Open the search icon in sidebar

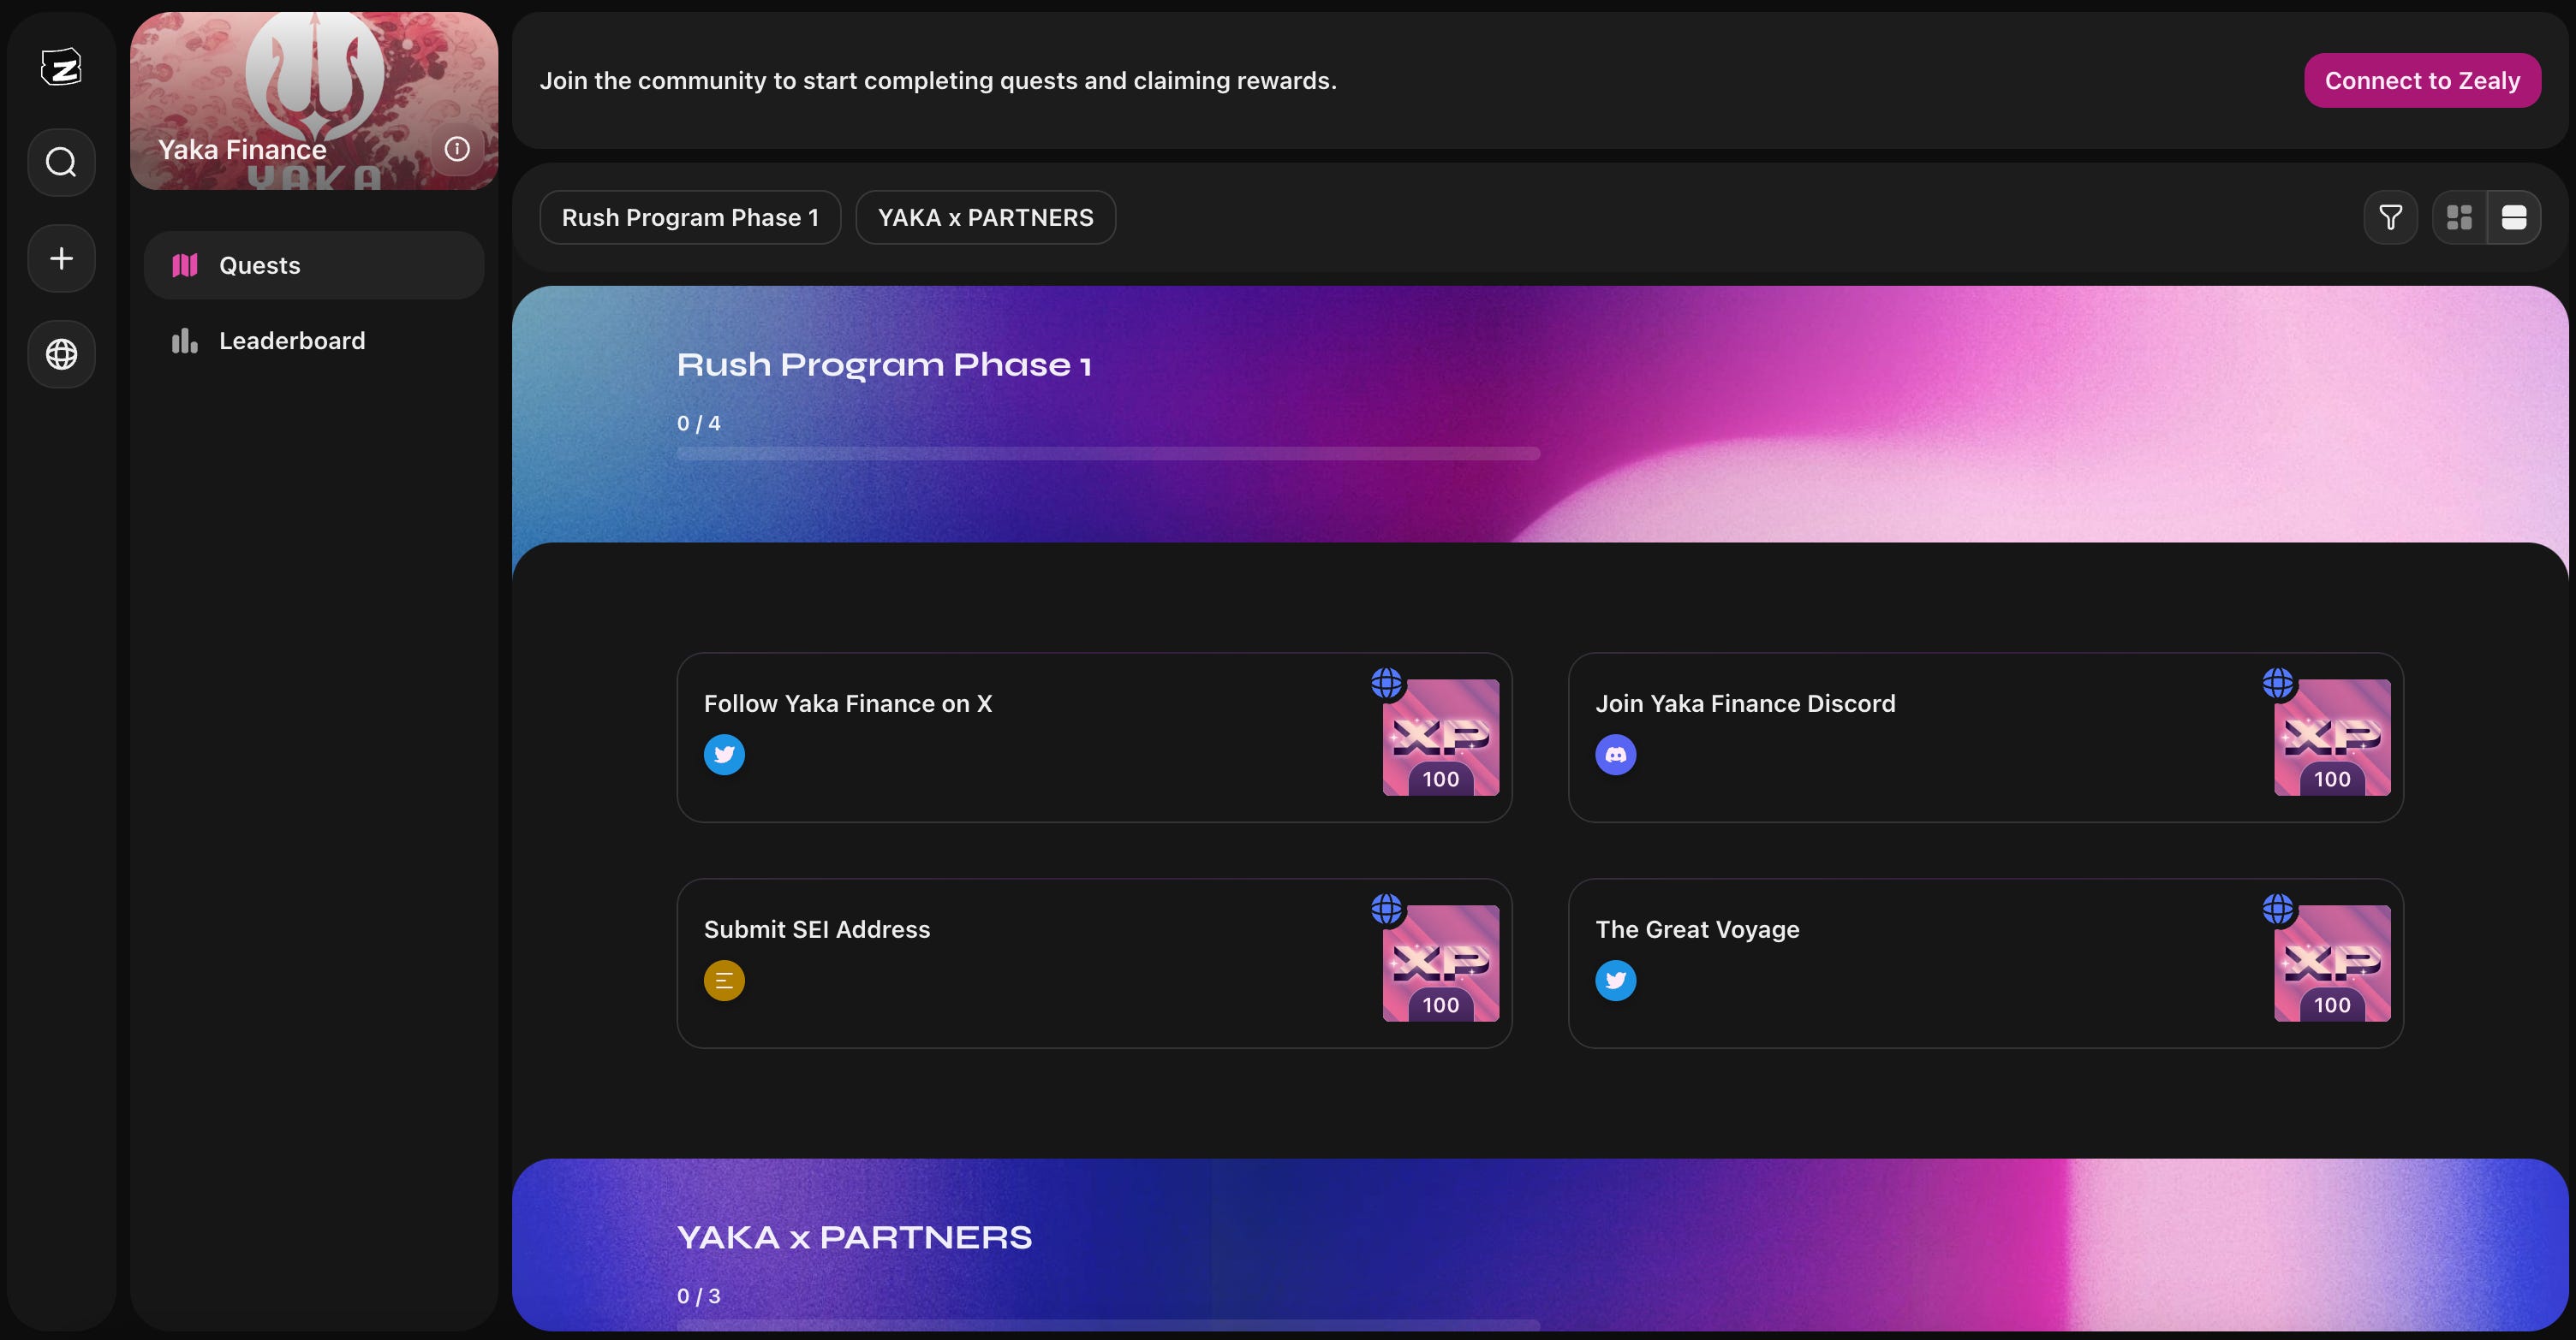(x=61, y=162)
